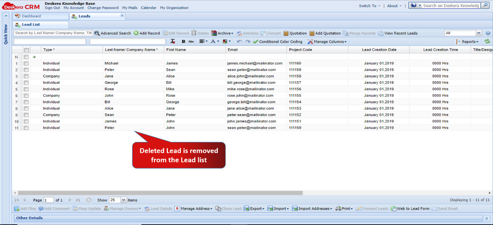493x225 pixels.
Task: Open Add Quotation
Action: point(328,33)
